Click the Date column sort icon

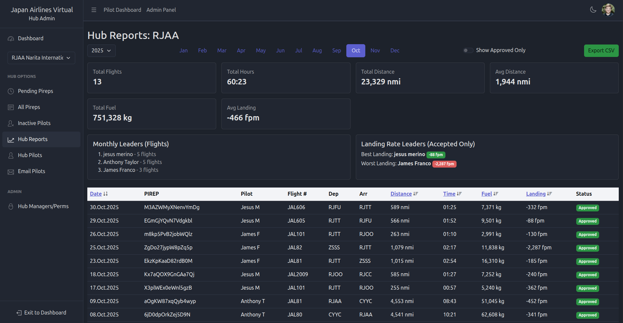[105, 194]
